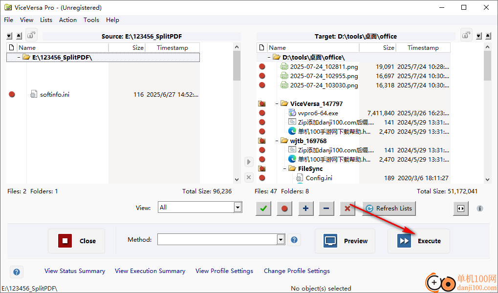Open the View Profile Settings link

click(x=224, y=271)
